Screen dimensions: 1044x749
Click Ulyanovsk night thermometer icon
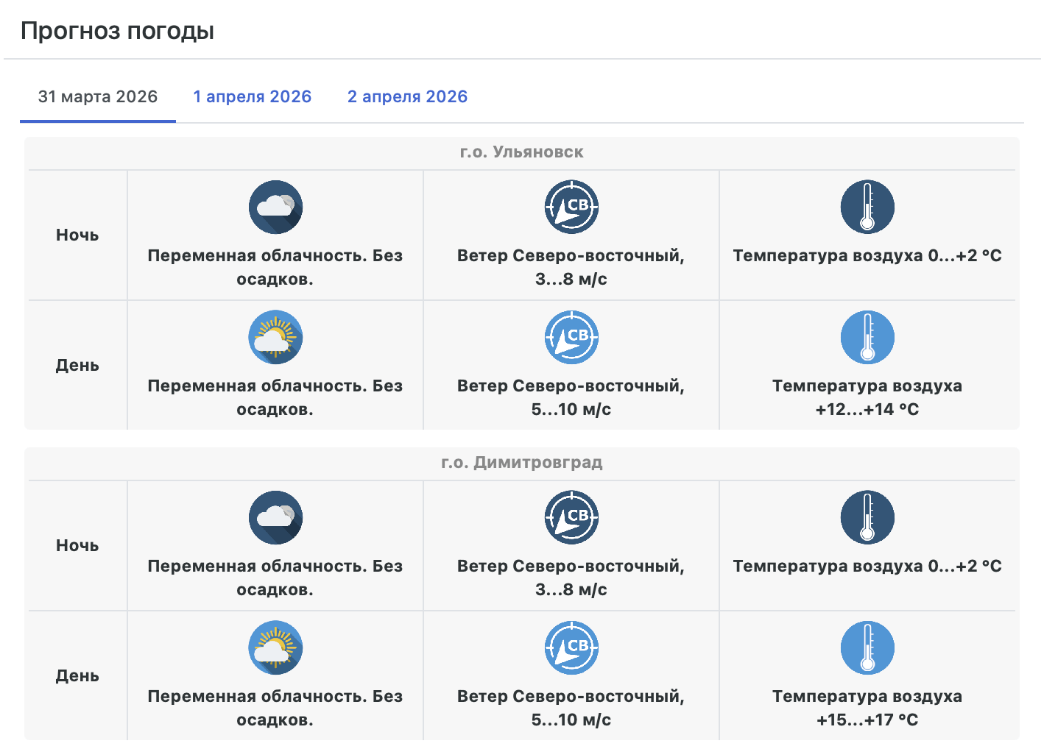tap(867, 207)
